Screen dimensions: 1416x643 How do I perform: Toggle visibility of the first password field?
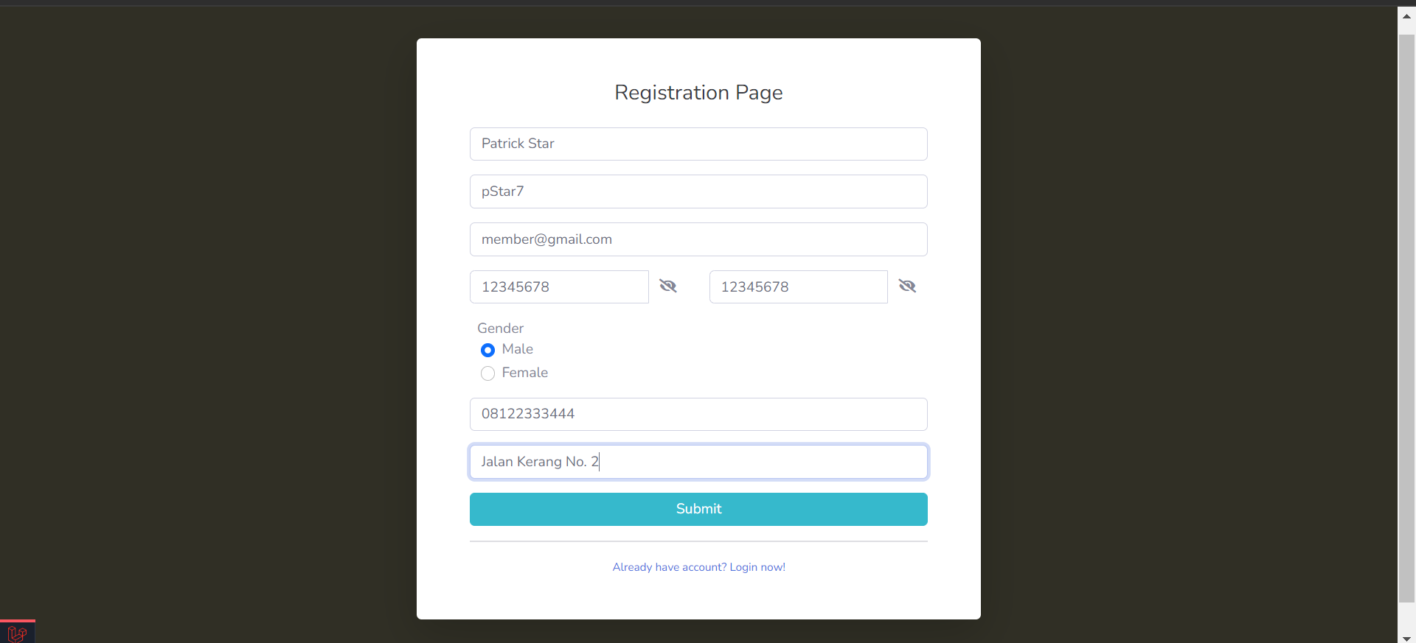668,287
